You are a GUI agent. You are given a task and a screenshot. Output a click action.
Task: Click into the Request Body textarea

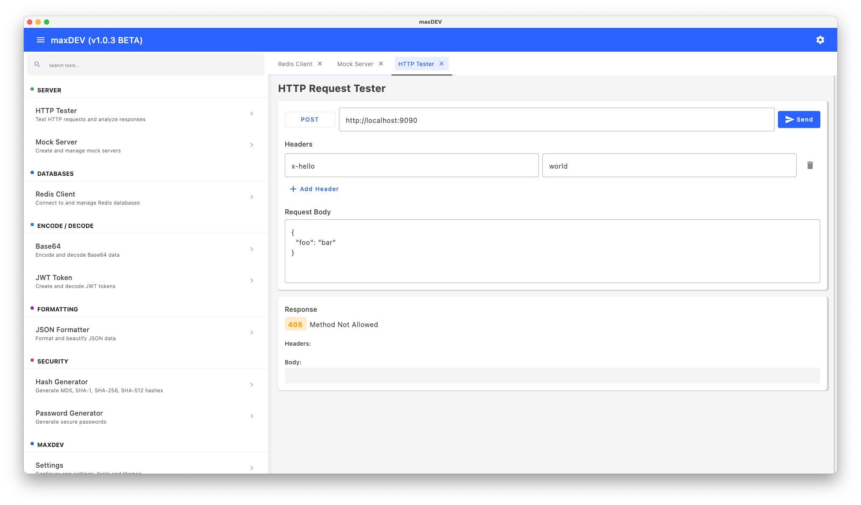[x=552, y=251]
